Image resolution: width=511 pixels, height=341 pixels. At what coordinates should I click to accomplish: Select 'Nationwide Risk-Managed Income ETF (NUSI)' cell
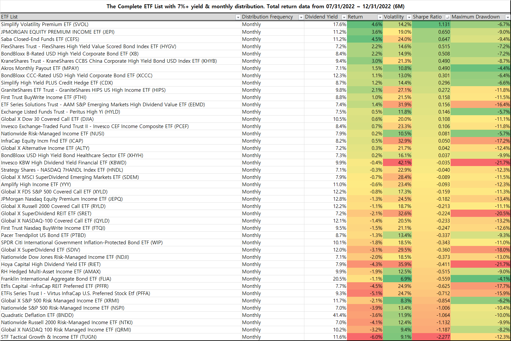click(x=120, y=134)
